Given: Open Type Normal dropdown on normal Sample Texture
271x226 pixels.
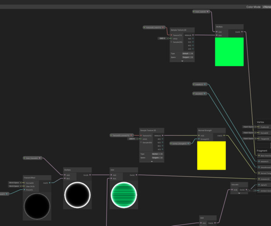Looking at the screenshot, I should (x=157, y=154).
